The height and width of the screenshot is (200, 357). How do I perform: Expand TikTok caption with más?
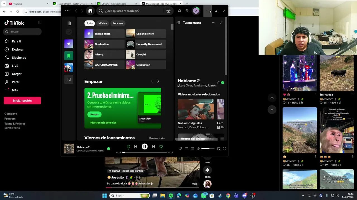click(194, 184)
